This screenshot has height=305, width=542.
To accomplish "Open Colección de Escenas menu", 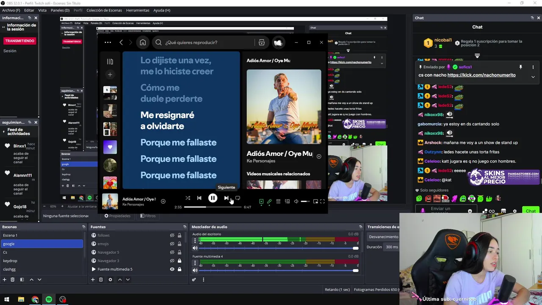I will point(104,10).
